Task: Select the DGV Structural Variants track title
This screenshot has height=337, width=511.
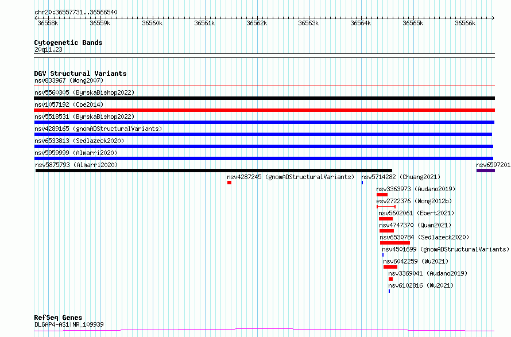Action: (x=80, y=73)
